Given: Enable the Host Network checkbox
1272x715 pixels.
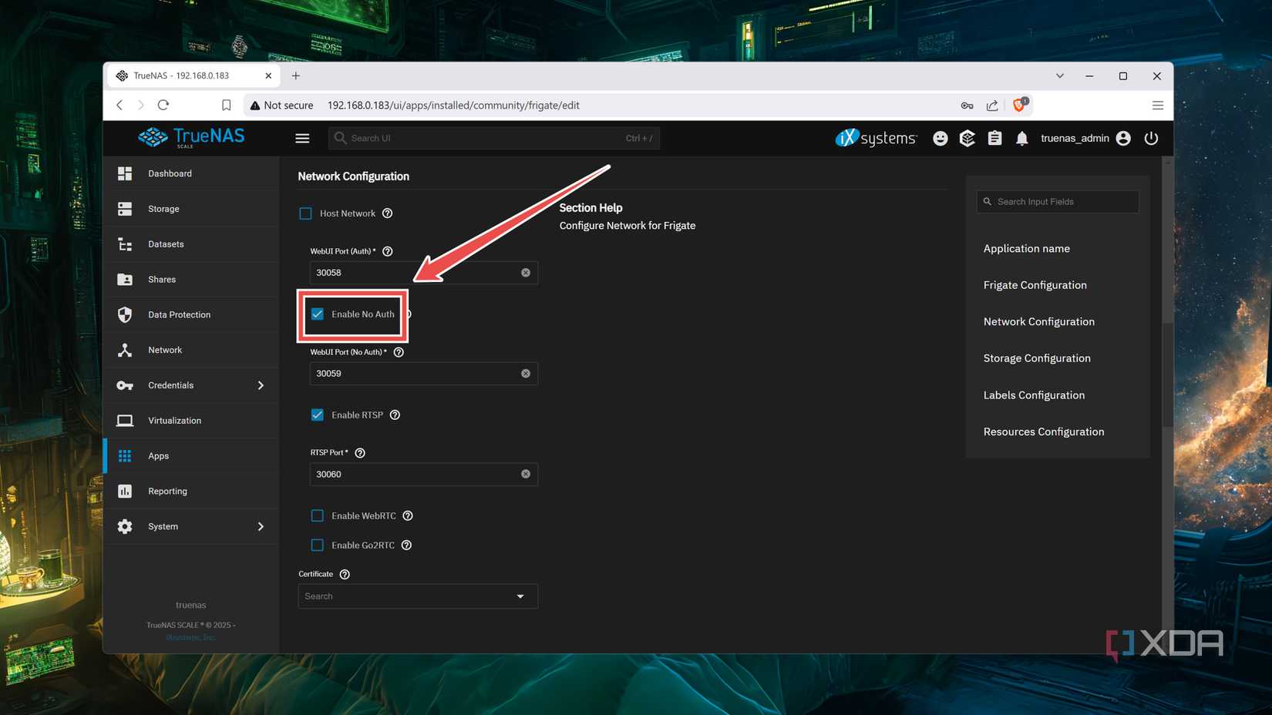Looking at the screenshot, I should tap(305, 213).
